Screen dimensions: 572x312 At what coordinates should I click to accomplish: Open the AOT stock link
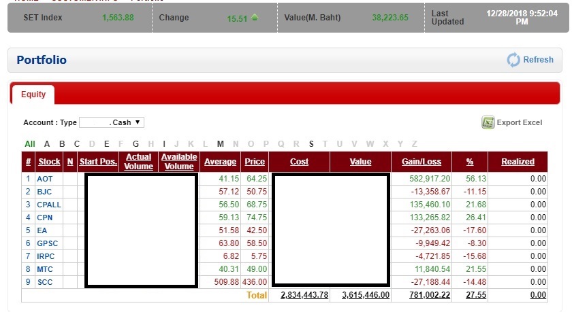(44, 179)
